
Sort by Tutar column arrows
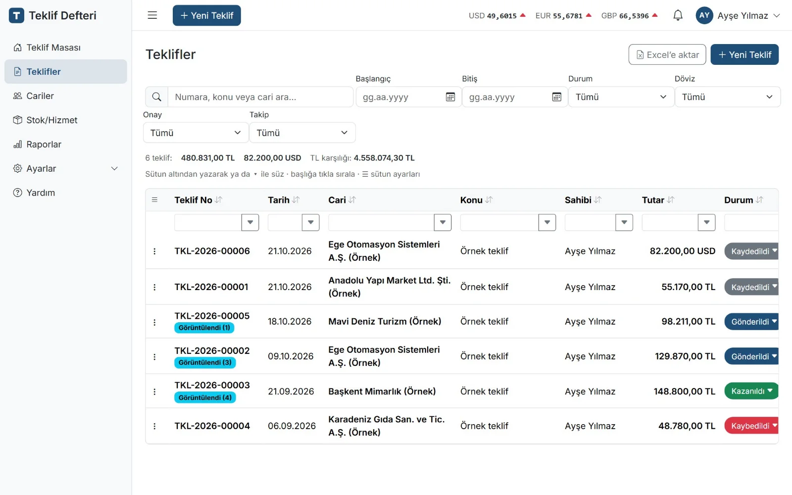(x=671, y=200)
